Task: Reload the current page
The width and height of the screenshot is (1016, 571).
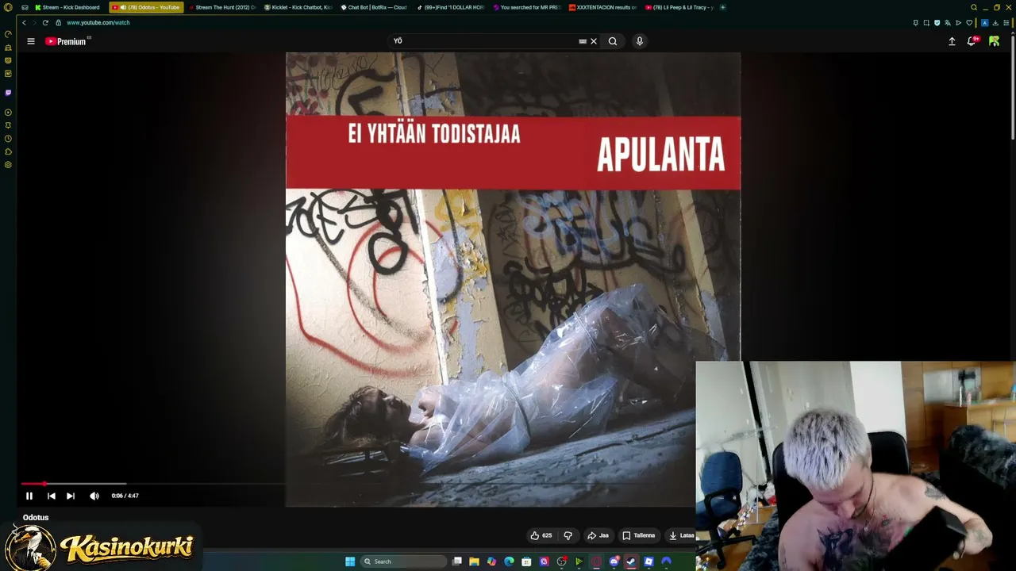Action: click(45, 23)
